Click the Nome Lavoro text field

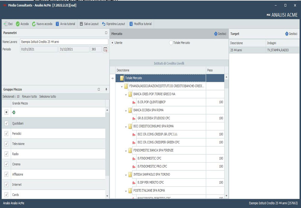coord(64,42)
